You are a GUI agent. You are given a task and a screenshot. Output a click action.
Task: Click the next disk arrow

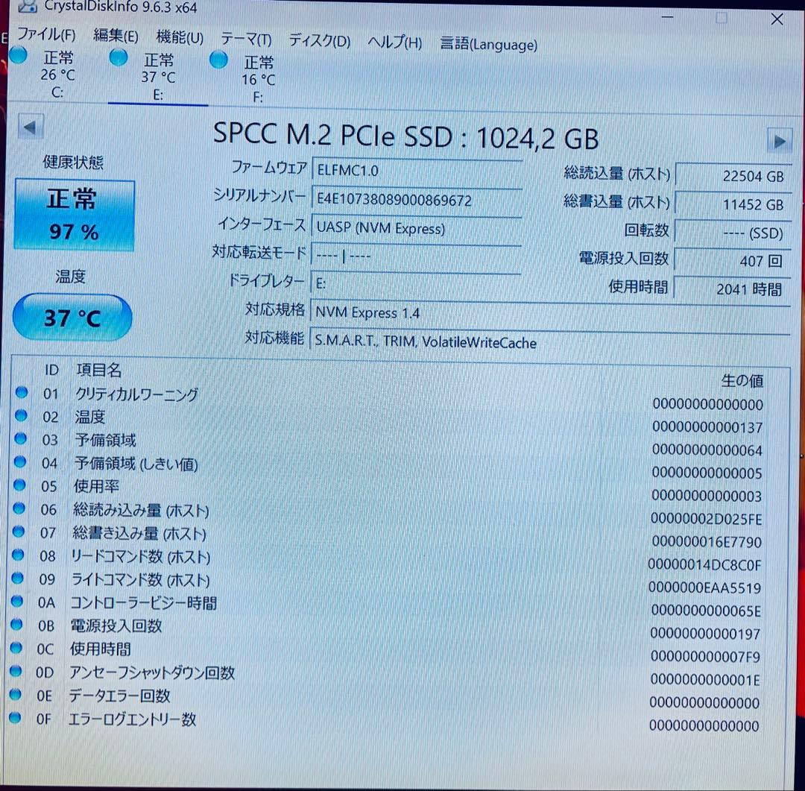click(x=780, y=140)
